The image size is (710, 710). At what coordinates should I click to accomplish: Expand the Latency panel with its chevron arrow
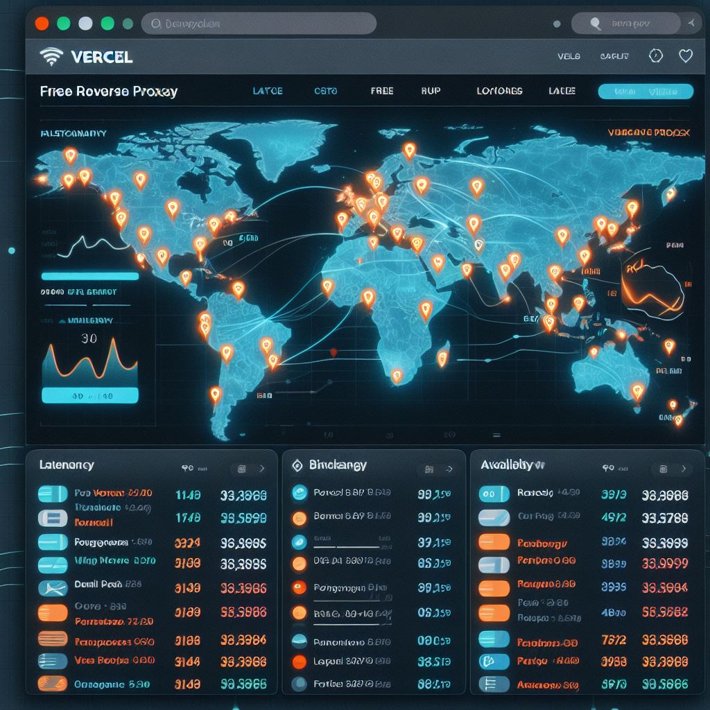click(x=263, y=469)
